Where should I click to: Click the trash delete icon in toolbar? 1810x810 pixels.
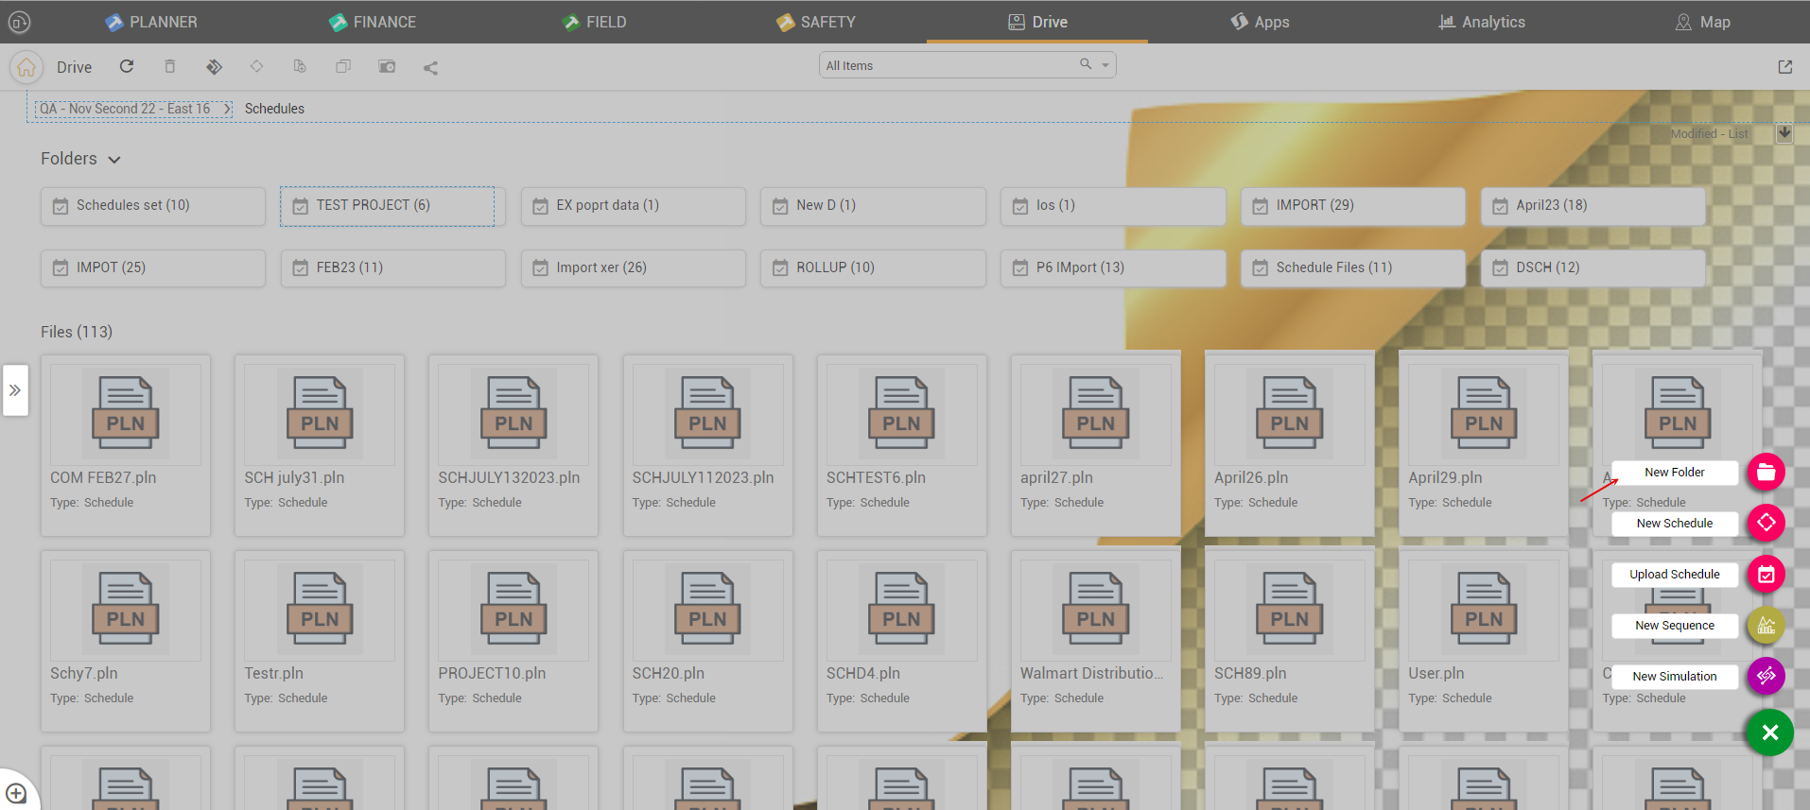coord(170,66)
